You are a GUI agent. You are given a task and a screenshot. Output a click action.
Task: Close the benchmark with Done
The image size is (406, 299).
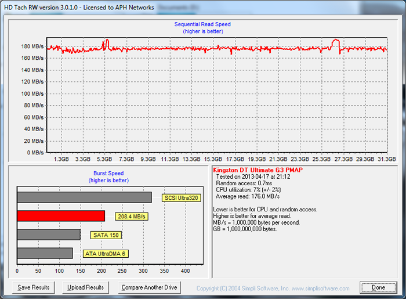[x=378, y=288]
